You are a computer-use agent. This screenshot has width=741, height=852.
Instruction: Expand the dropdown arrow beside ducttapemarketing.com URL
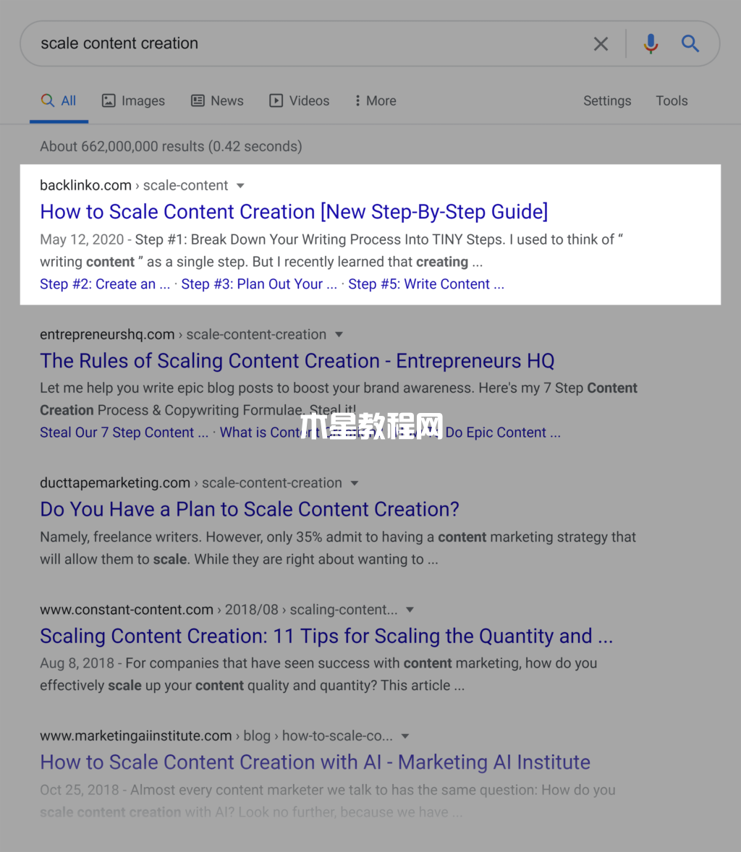click(x=355, y=483)
